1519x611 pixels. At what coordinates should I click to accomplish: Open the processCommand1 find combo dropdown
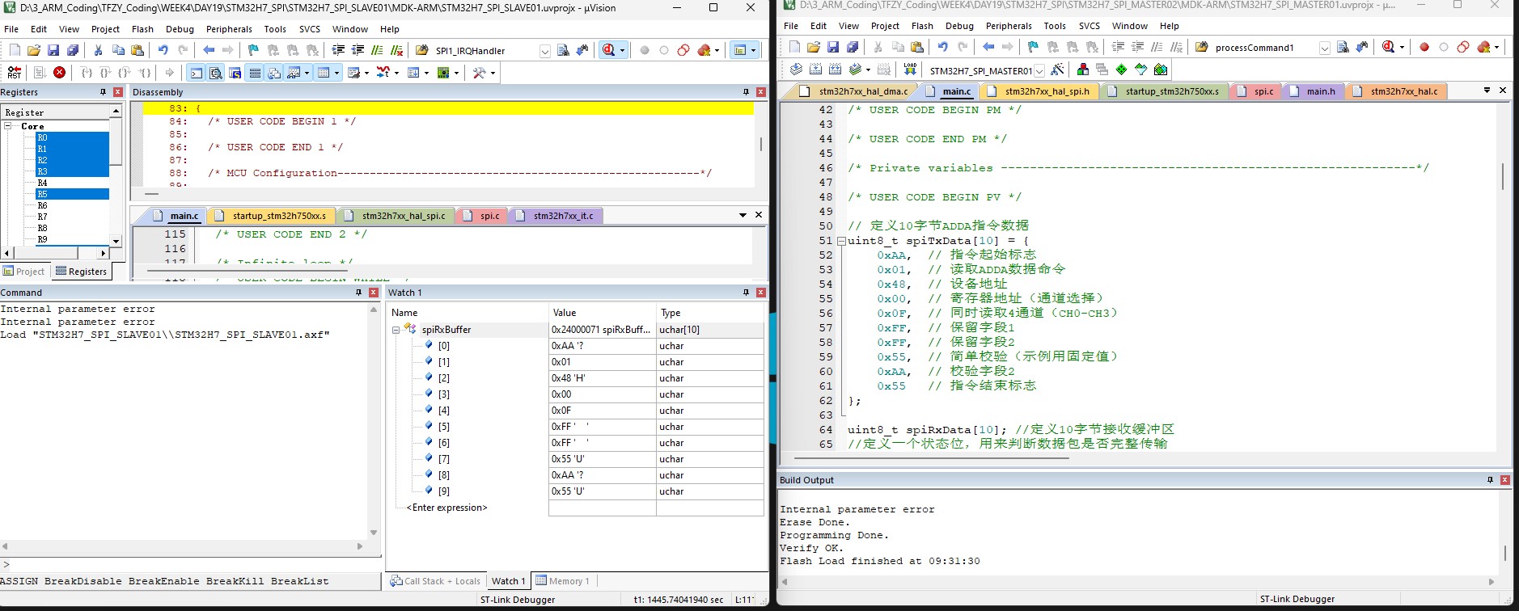tap(1324, 48)
